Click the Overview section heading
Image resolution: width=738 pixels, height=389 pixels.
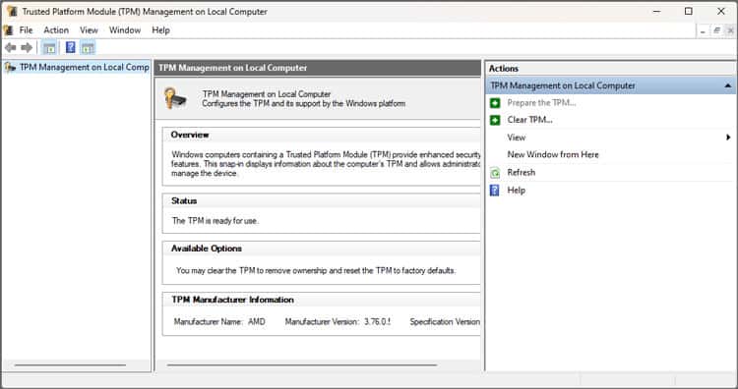[190, 135]
